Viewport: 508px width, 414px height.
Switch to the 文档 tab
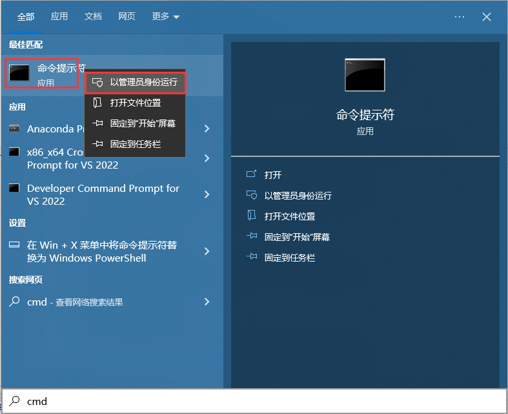point(93,16)
